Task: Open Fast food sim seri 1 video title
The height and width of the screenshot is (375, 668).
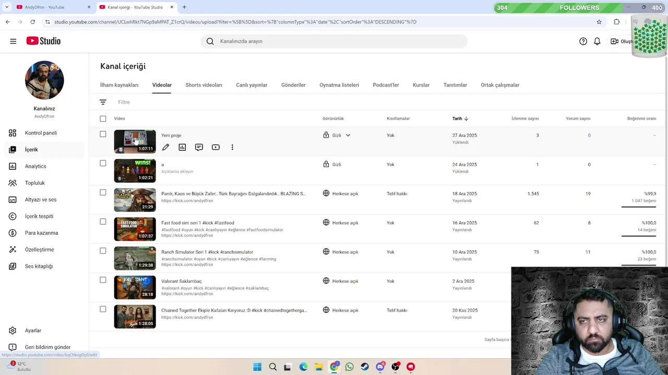Action: [x=197, y=223]
